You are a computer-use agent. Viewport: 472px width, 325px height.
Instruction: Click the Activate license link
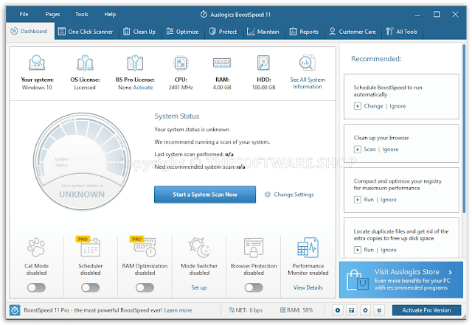pos(143,88)
